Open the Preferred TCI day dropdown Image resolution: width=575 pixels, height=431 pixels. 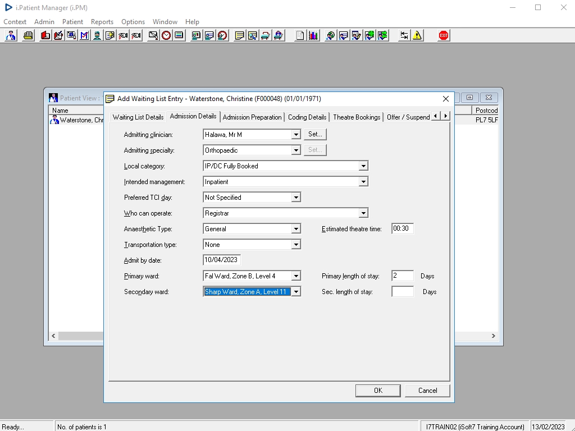click(296, 198)
